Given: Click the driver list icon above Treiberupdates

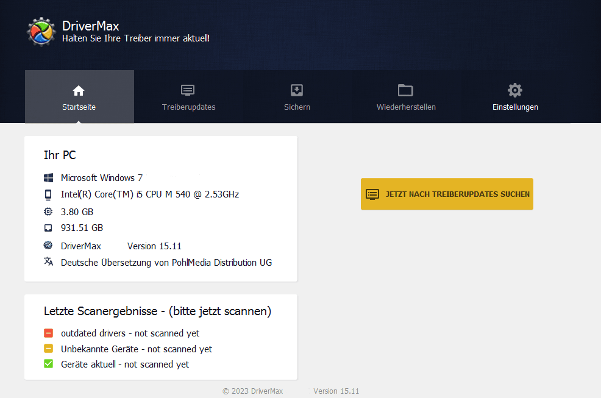Looking at the screenshot, I should click(188, 90).
